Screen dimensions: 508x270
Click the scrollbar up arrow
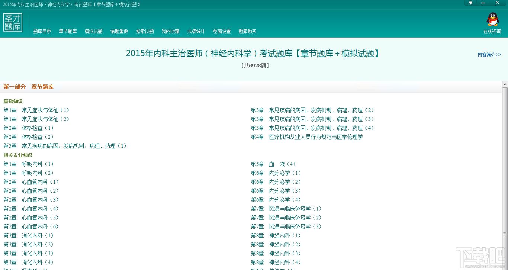tap(505, 84)
